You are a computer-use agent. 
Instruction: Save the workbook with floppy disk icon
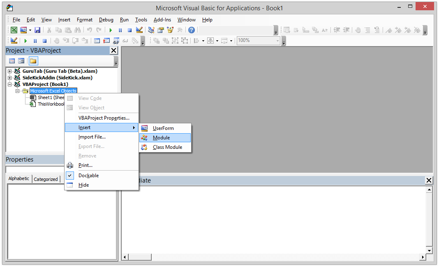click(x=37, y=30)
